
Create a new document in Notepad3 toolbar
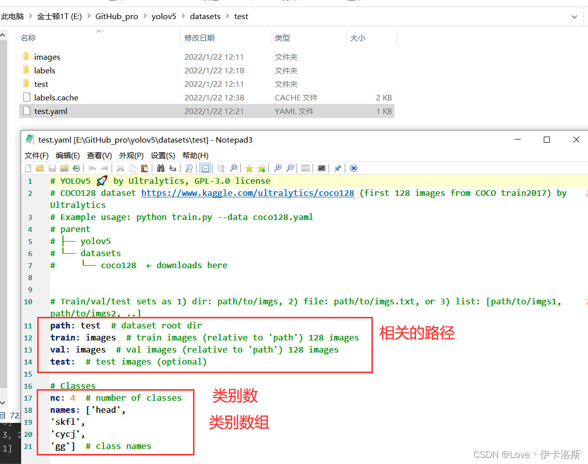click(28, 168)
